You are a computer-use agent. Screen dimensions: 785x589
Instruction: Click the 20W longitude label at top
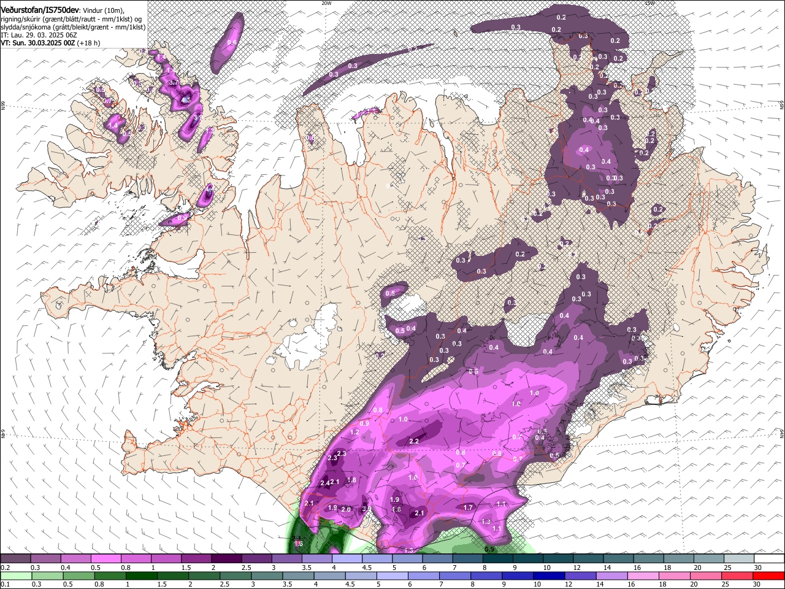(x=326, y=3)
